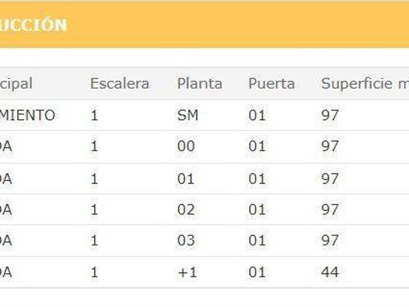Click the planta 02 cell
The image size is (409, 307).
(x=186, y=209)
